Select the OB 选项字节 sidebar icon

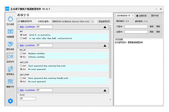click(10, 58)
